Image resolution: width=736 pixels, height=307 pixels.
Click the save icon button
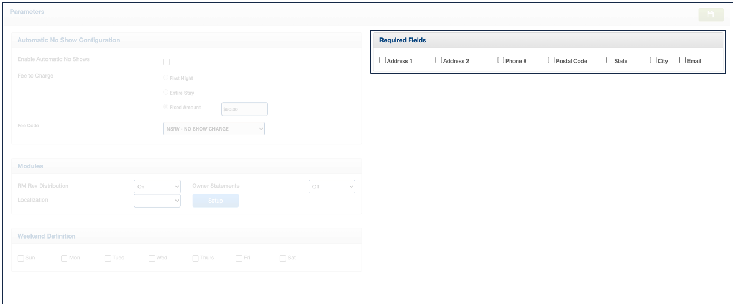click(710, 14)
